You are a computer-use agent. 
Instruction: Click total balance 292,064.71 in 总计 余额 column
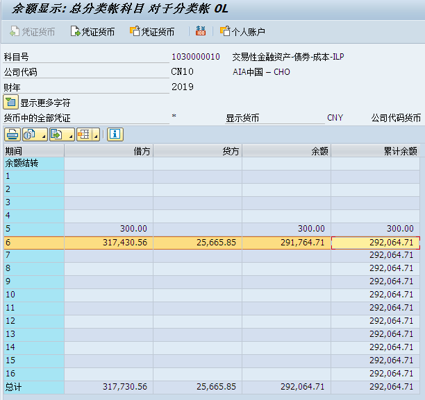303,387
